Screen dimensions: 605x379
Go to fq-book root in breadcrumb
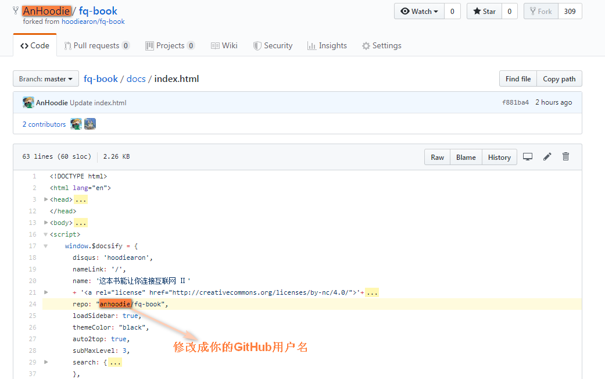pyautogui.click(x=101, y=78)
